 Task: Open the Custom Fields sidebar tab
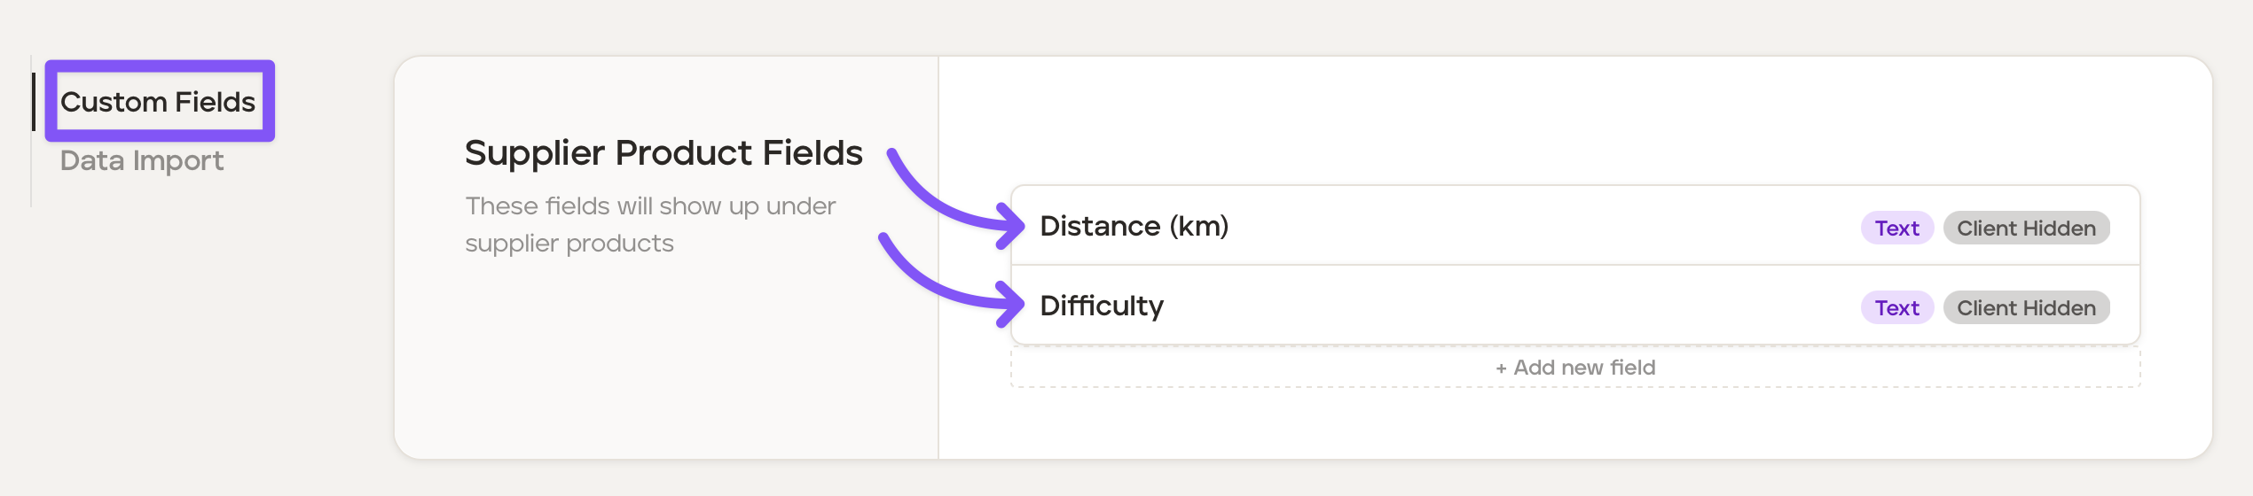point(158,102)
